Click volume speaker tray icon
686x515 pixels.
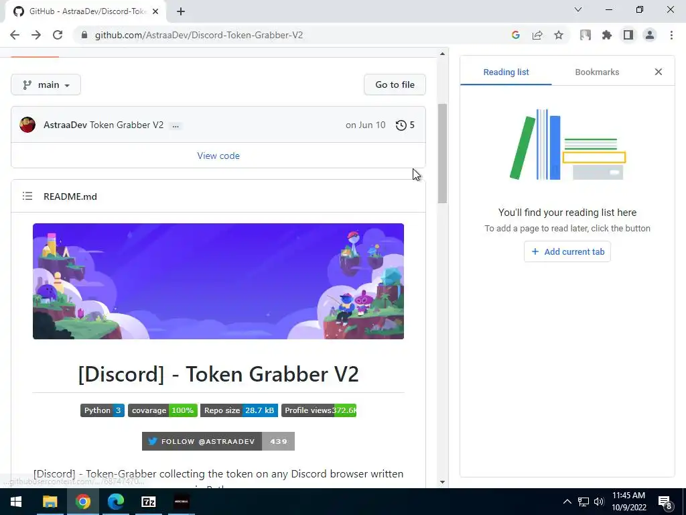(x=599, y=502)
